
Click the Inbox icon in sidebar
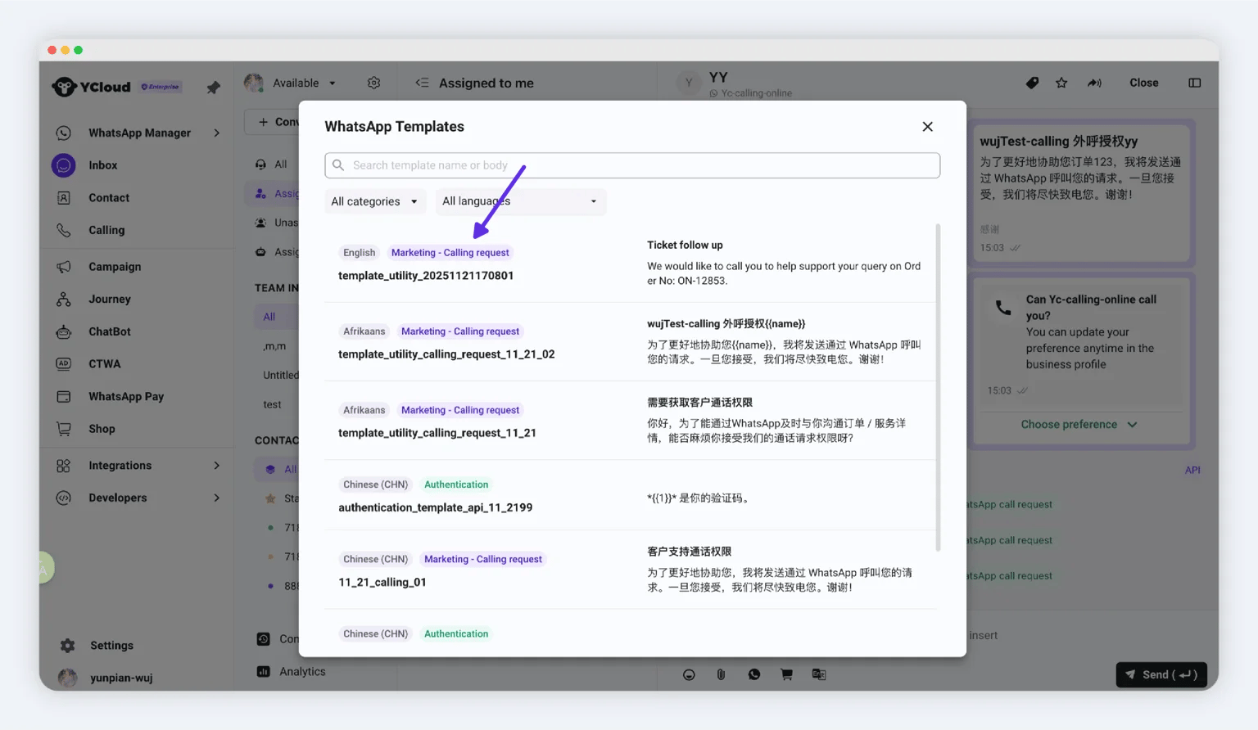64,165
